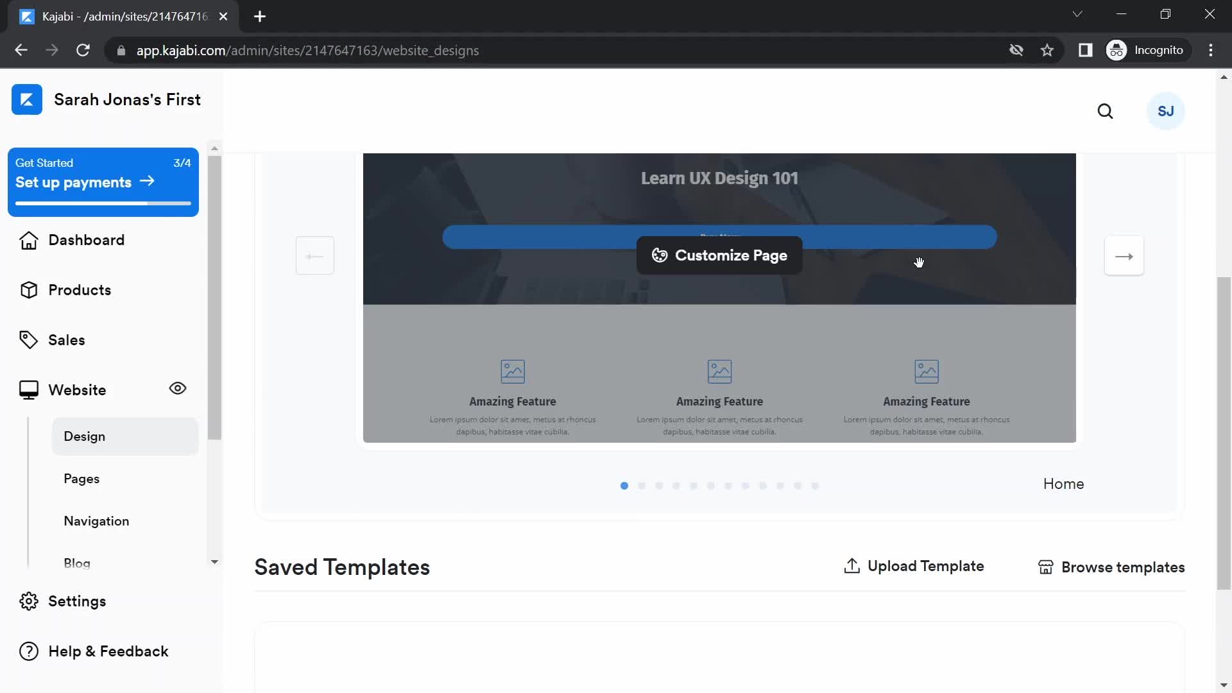Click the browser address bar URL
The height and width of the screenshot is (693, 1232).
tap(307, 50)
